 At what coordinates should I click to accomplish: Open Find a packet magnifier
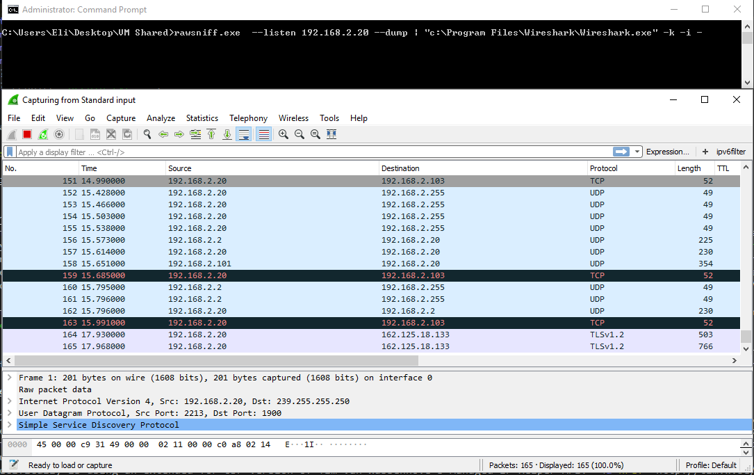point(147,135)
